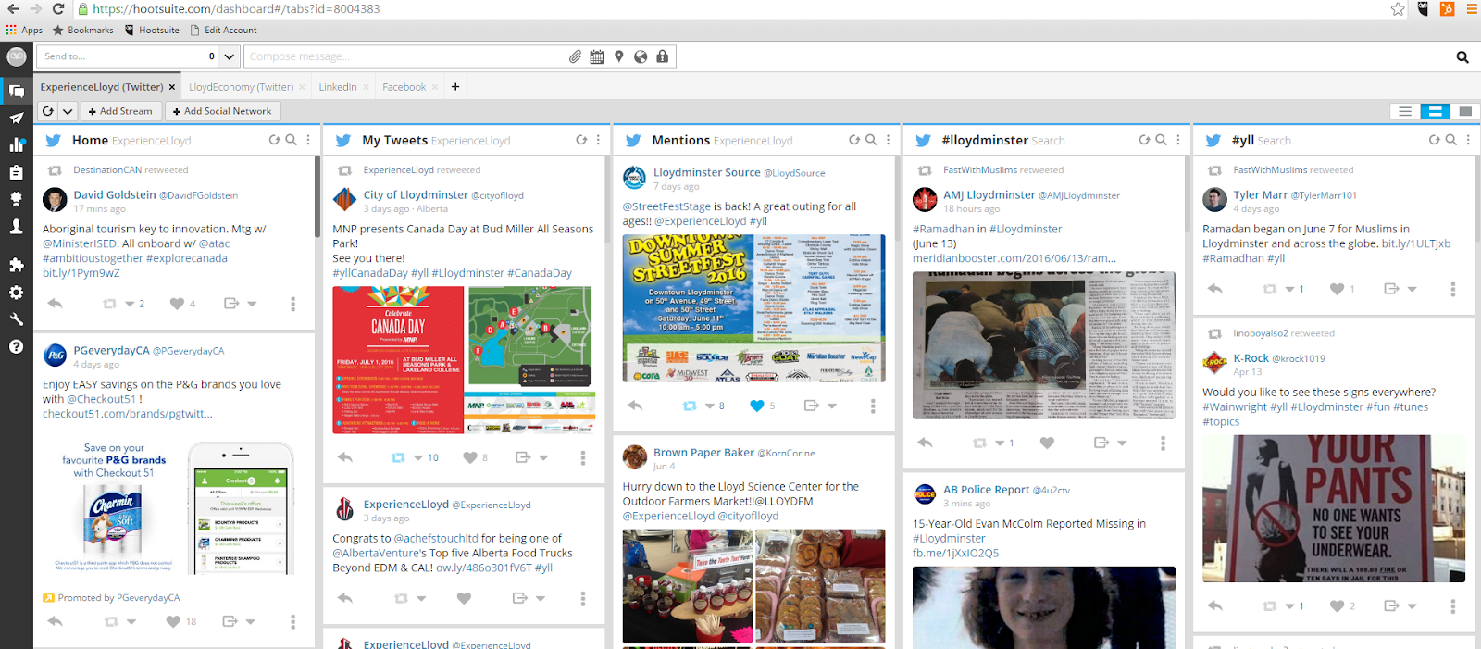Viewport: 1481px width, 649px height.
Task: Like the Tyler Marr tweet
Action: coord(1337,289)
